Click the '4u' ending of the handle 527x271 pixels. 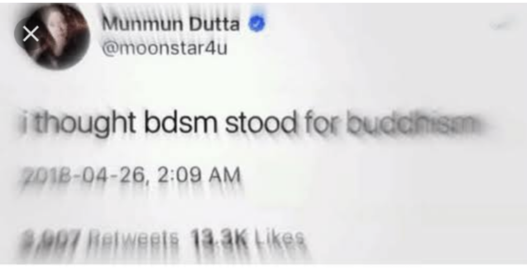(x=218, y=49)
